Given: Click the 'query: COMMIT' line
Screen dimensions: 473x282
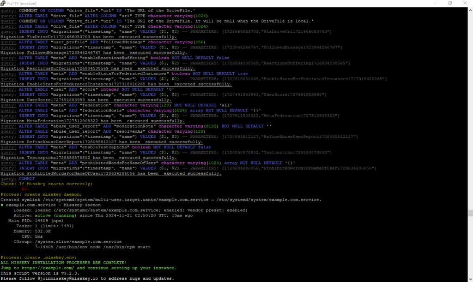Looking at the screenshot, I should point(18,179).
